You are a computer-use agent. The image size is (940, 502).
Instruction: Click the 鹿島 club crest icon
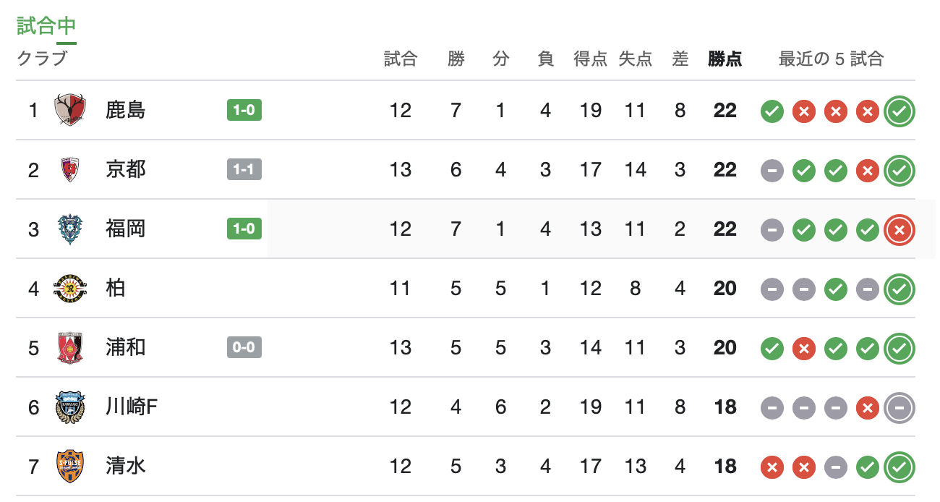(x=71, y=111)
